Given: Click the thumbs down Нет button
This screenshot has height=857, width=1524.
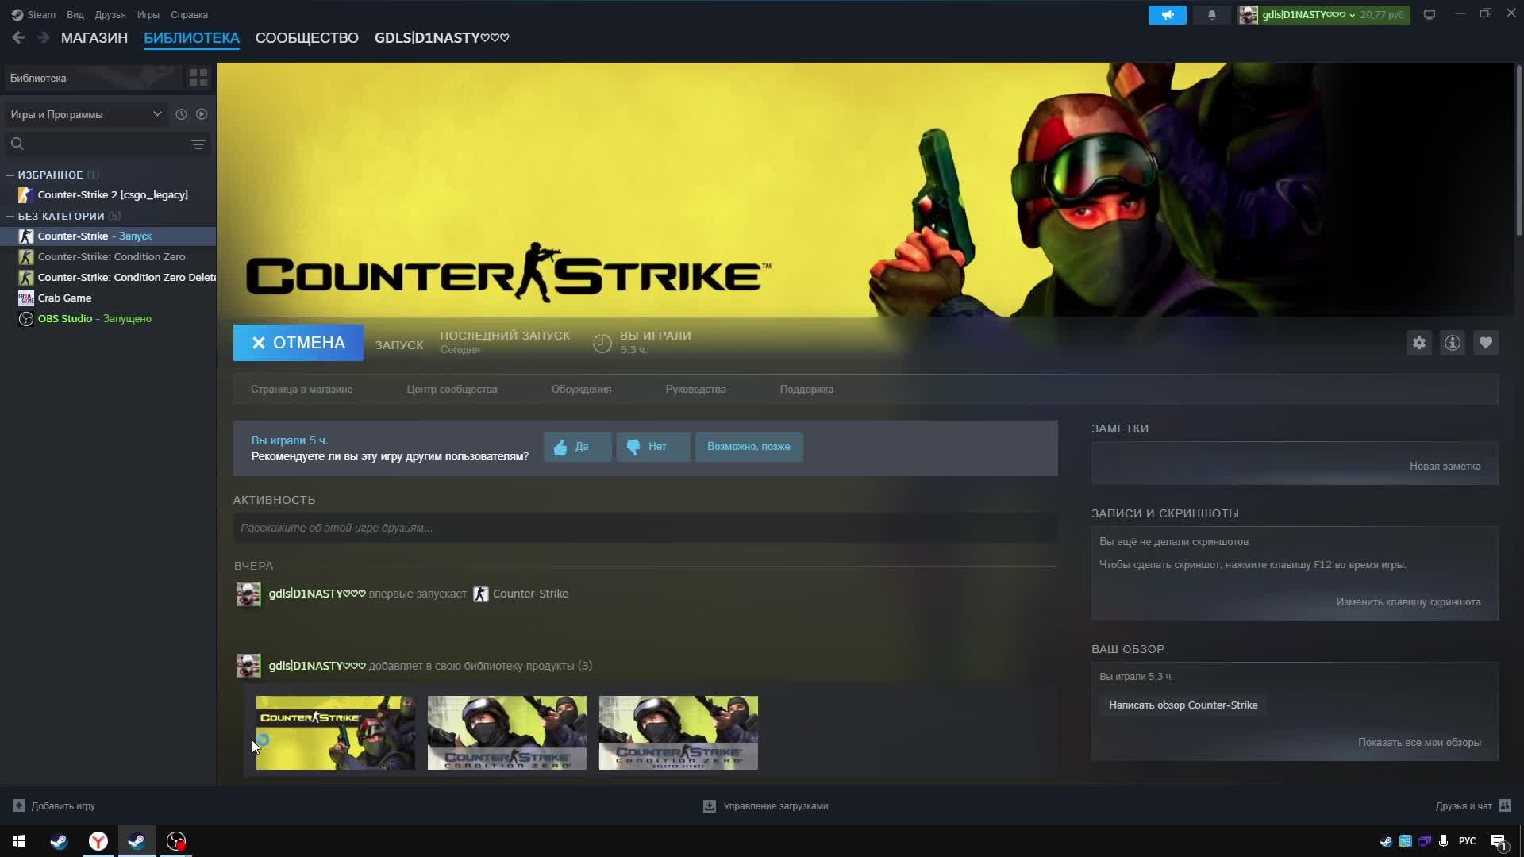Looking at the screenshot, I should point(652,447).
